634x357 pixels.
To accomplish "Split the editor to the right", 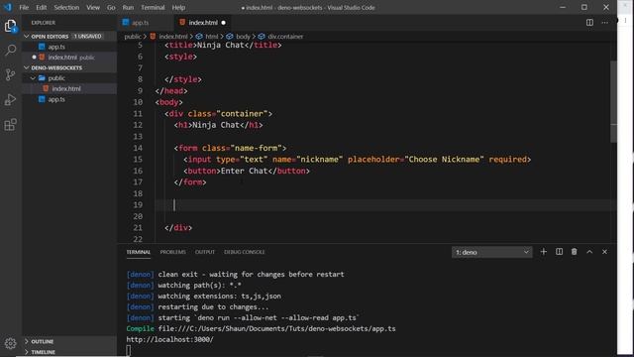I will click(589, 23).
